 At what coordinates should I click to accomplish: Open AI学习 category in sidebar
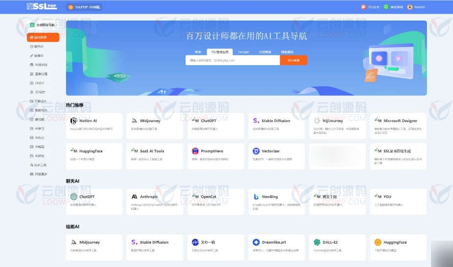[x=37, y=129]
